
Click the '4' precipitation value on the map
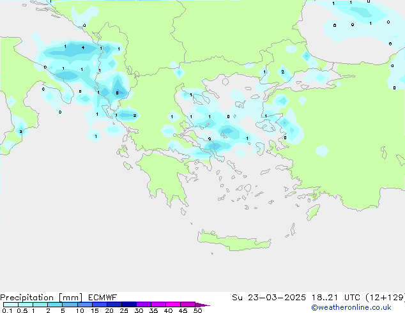[83, 47]
